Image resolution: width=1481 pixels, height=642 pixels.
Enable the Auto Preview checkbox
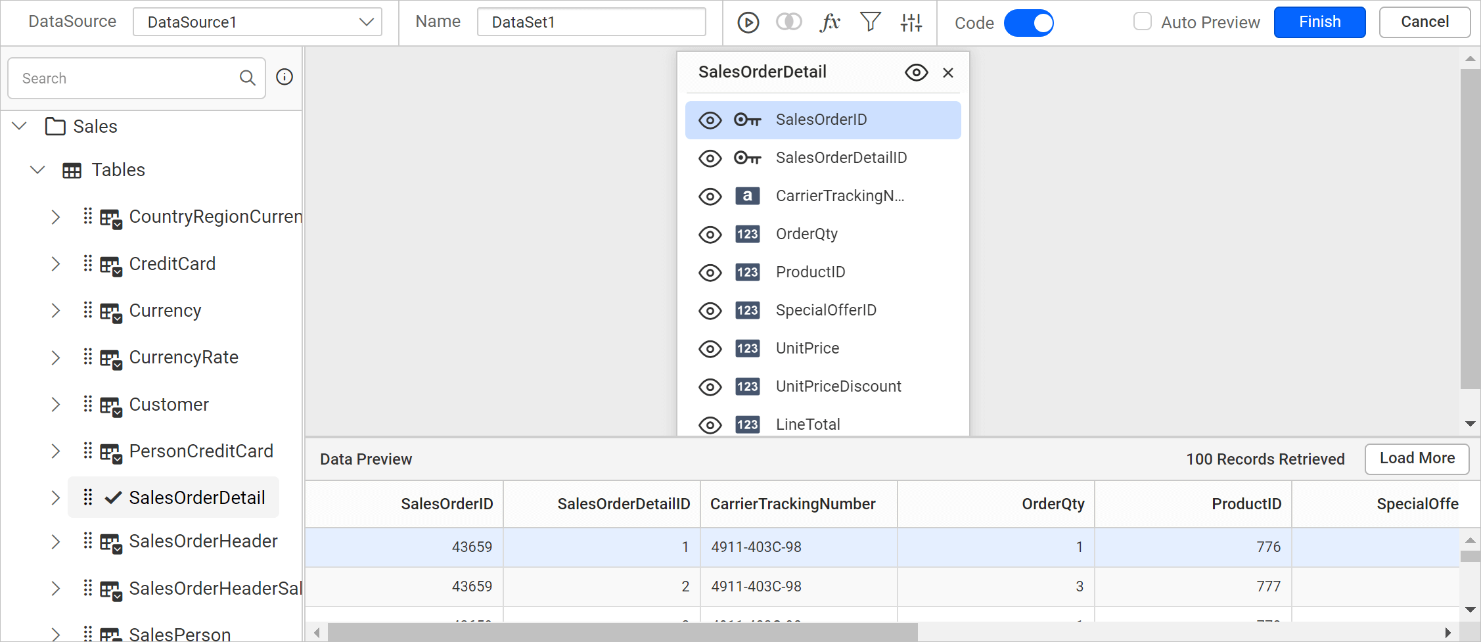pyautogui.click(x=1143, y=22)
